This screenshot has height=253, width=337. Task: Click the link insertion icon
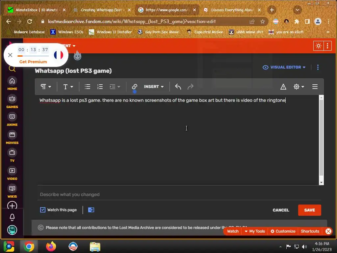(x=135, y=87)
